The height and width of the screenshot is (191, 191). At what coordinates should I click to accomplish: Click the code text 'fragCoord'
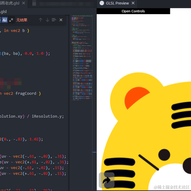tap(26, 93)
